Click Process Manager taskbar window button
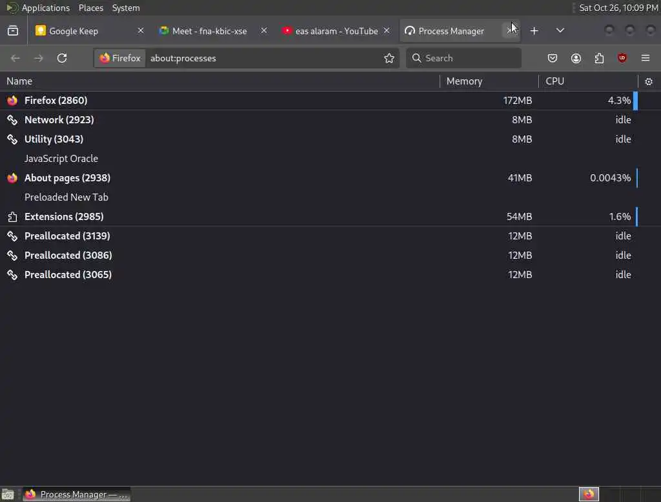Viewport: 661px width, 502px height. click(x=76, y=494)
